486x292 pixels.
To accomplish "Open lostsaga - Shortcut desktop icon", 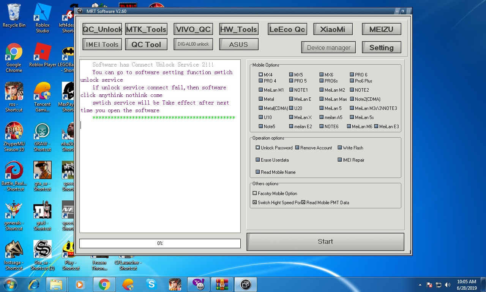I will tap(14, 255).
